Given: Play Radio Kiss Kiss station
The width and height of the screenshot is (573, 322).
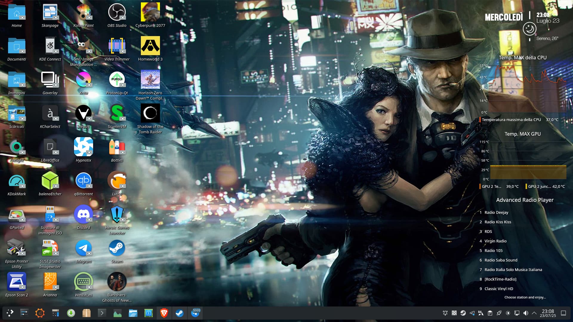Looking at the screenshot, I should [x=498, y=222].
